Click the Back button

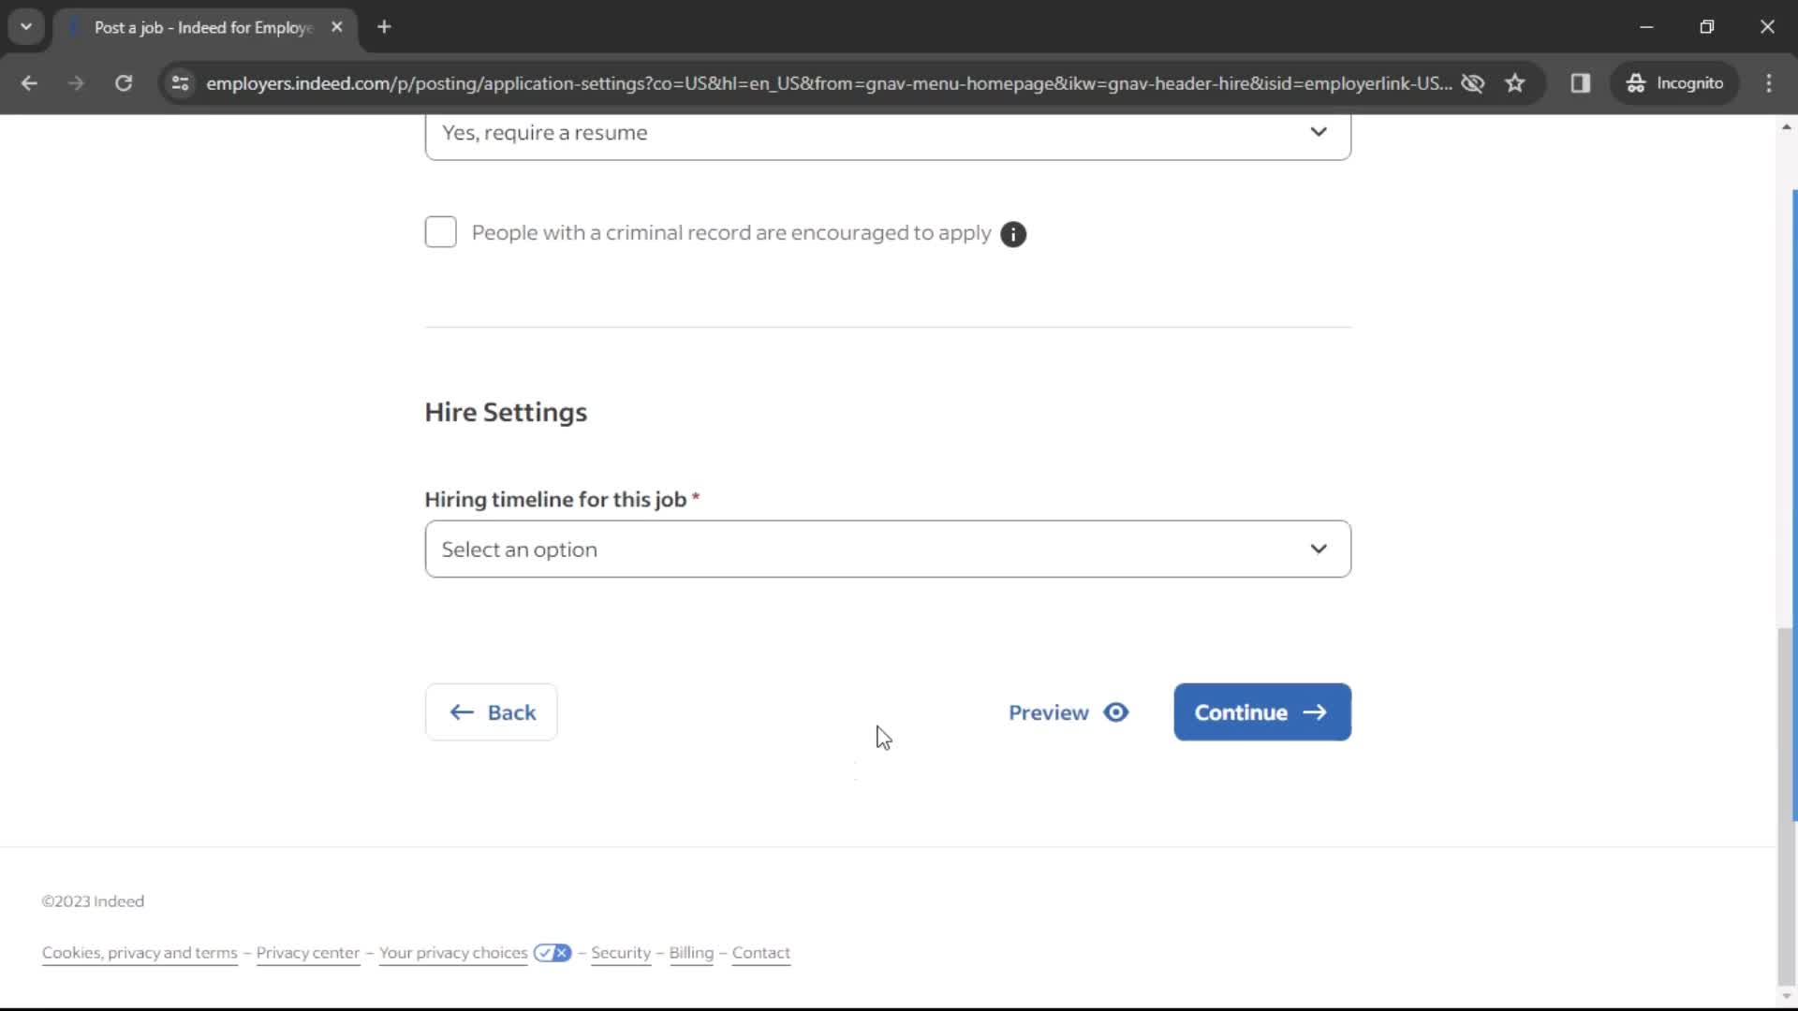491,711
